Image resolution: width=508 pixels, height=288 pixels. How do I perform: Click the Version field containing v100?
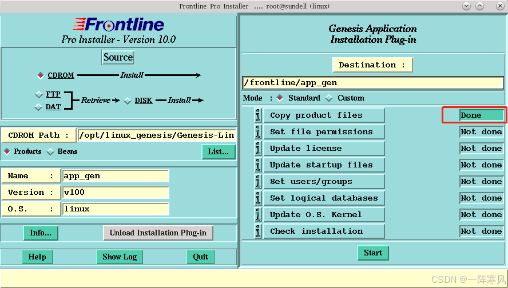coord(116,193)
